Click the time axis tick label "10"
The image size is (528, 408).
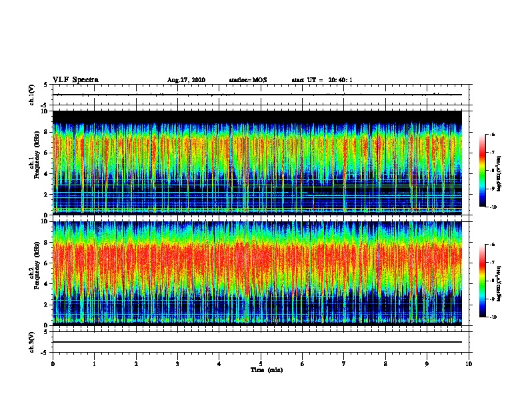[x=469, y=364]
